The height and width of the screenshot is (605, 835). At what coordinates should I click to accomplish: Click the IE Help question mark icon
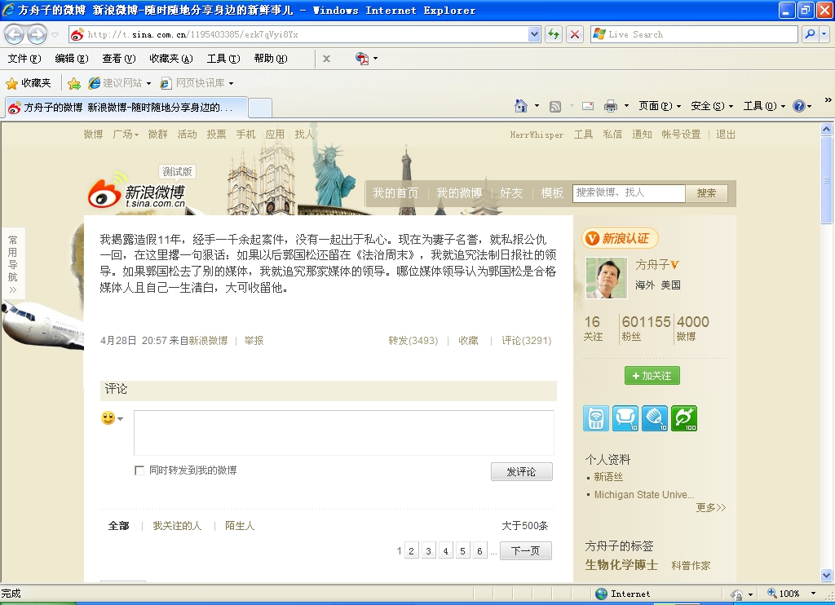tap(799, 106)
